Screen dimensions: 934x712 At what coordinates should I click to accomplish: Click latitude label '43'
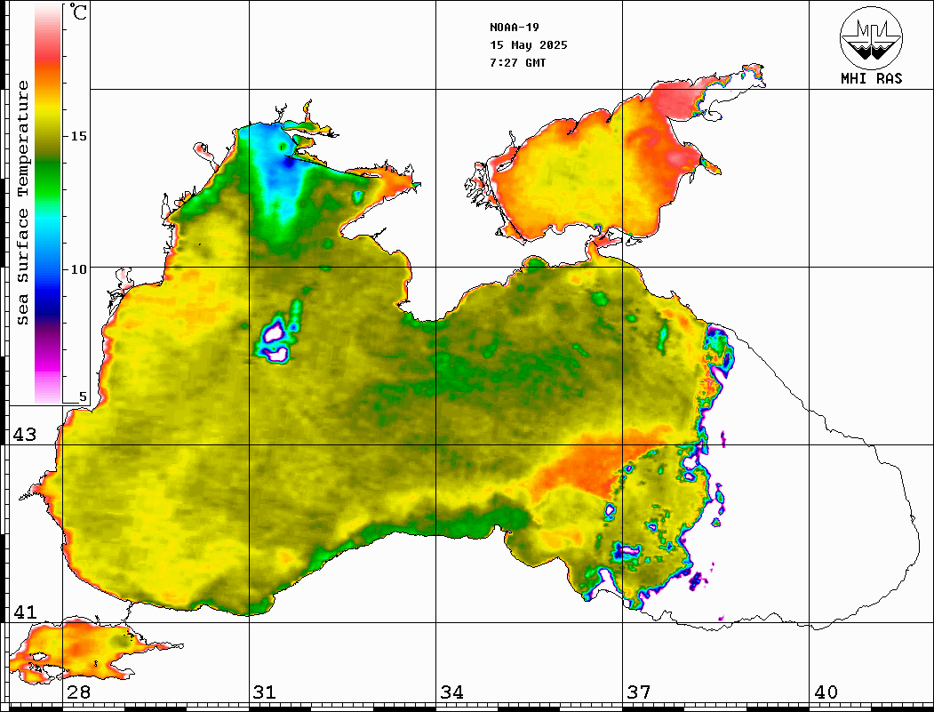pyautogui.click(x=24, y=435)
